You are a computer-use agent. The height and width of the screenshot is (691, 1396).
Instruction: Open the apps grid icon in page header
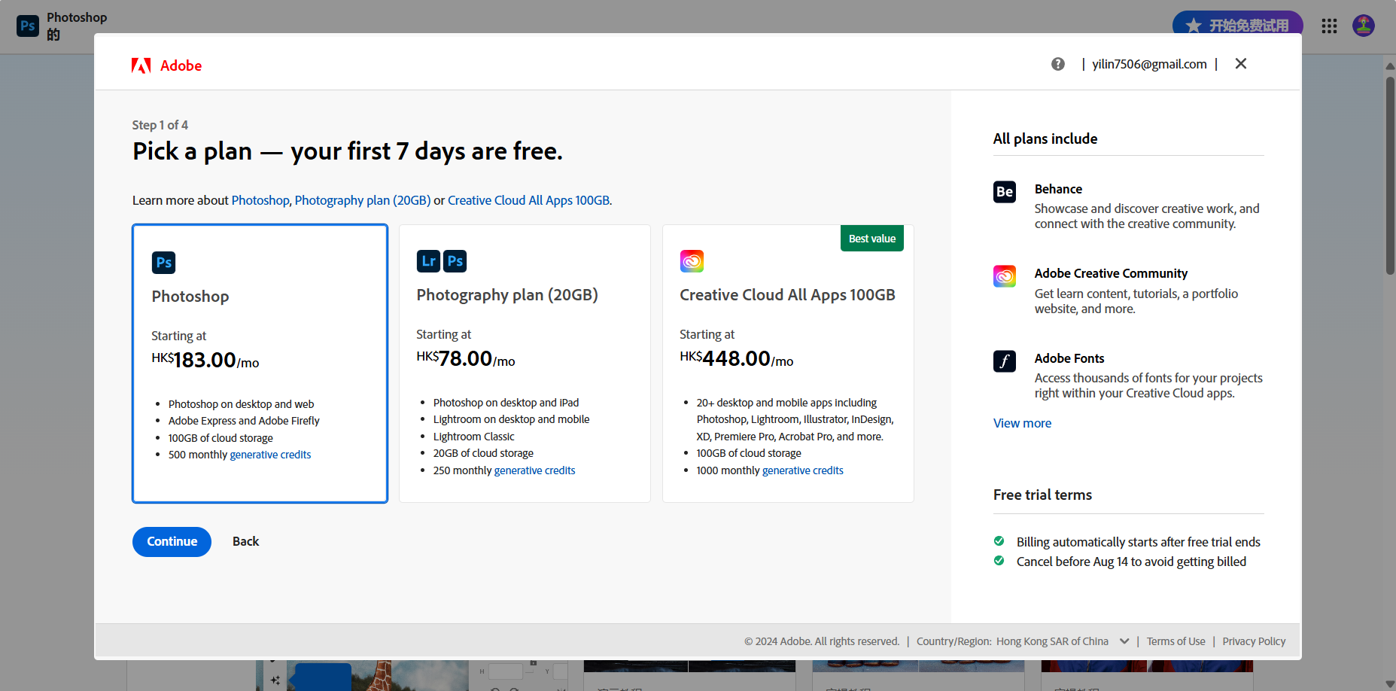pyautogui.click(x=1329, y=26)
